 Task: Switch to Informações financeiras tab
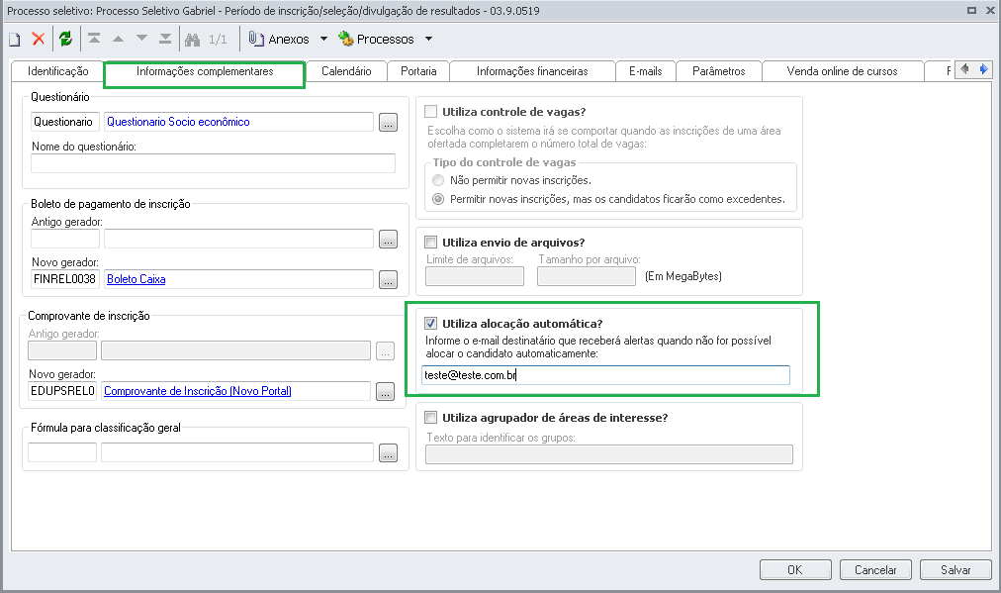532,71
